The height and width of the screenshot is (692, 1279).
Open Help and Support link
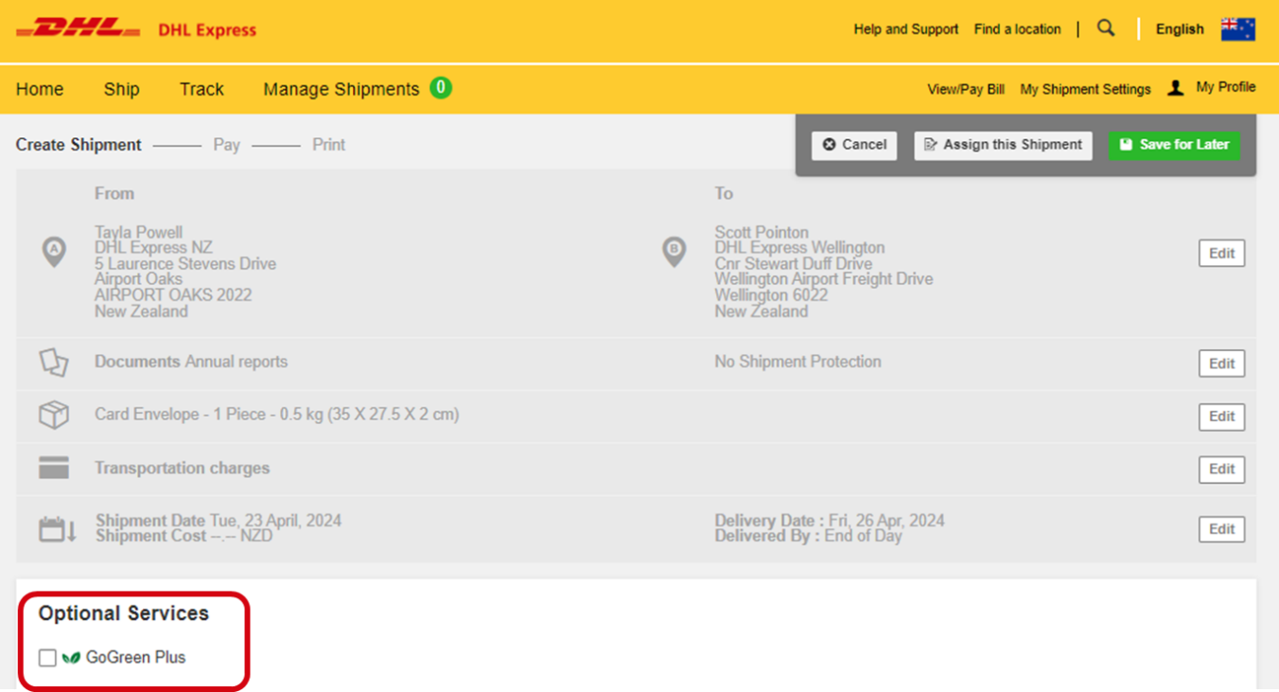click(x=906, y=29)
